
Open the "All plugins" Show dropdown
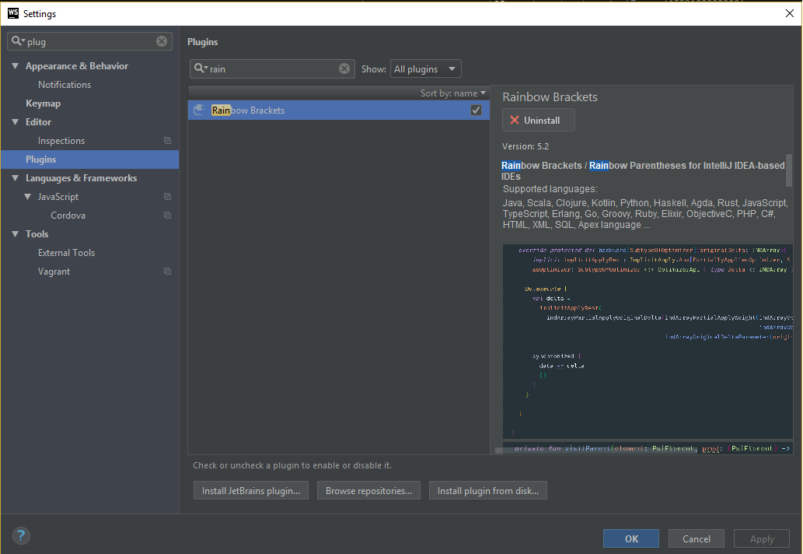click(x=425, y=68)
